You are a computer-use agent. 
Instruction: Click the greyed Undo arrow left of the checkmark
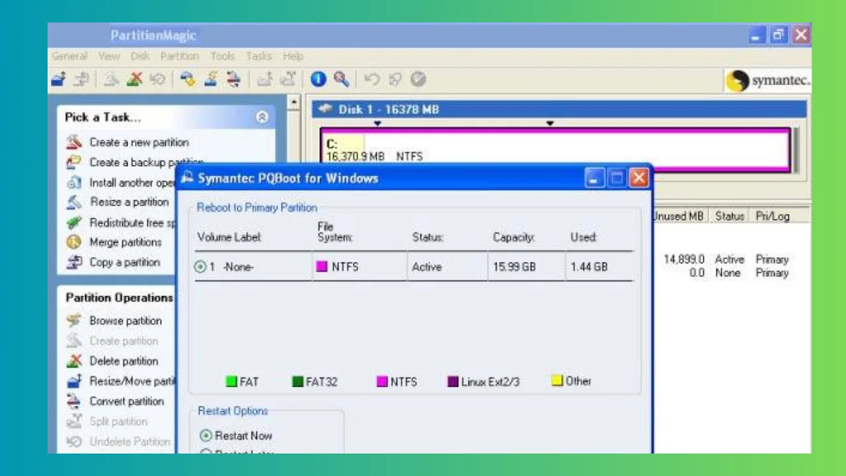pyautogui.click(x=372, y=80)
